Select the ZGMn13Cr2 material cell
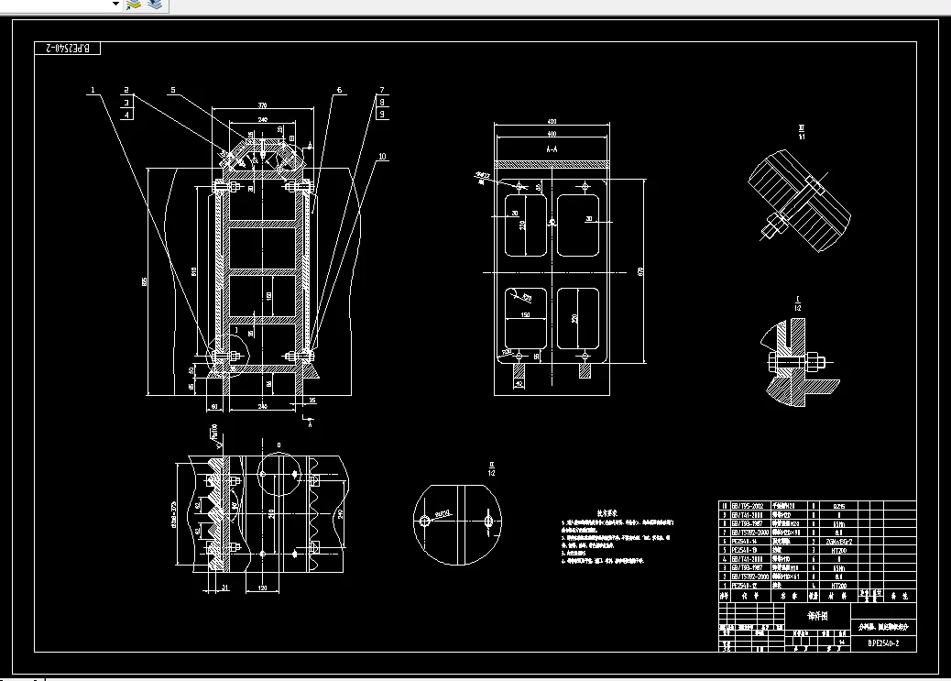 839,542
